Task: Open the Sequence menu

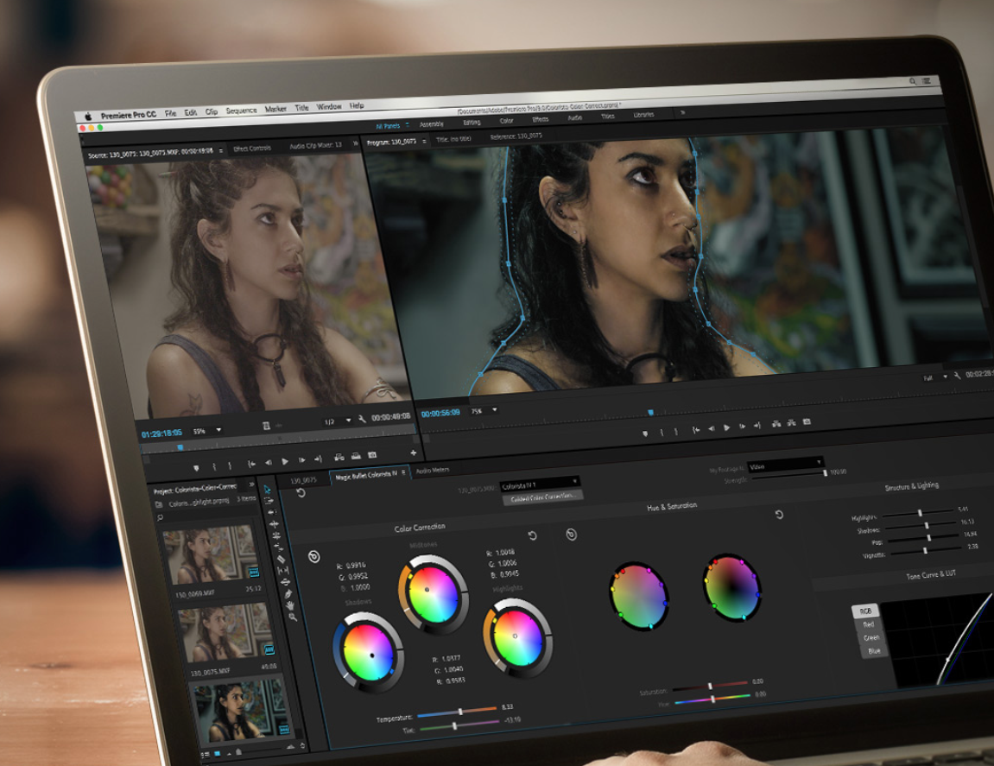Action: pyautogui.click(x=241, y=111)
